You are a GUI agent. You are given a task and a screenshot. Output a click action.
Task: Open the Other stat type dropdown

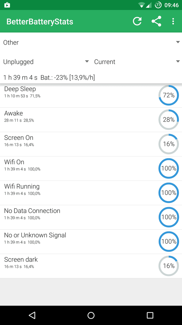pos(91,42)
